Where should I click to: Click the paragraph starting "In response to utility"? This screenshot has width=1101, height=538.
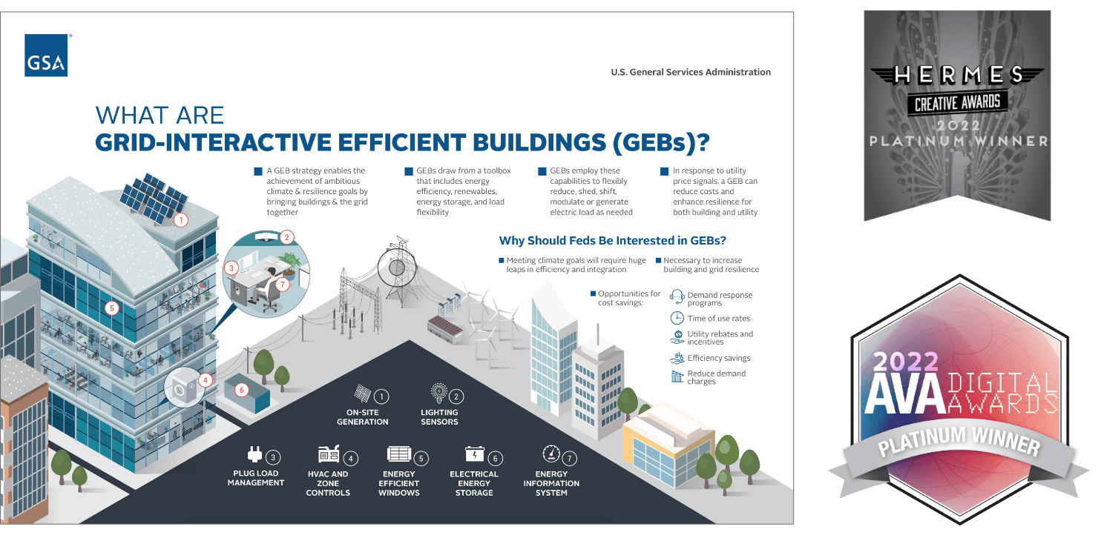tap(715, 191)
